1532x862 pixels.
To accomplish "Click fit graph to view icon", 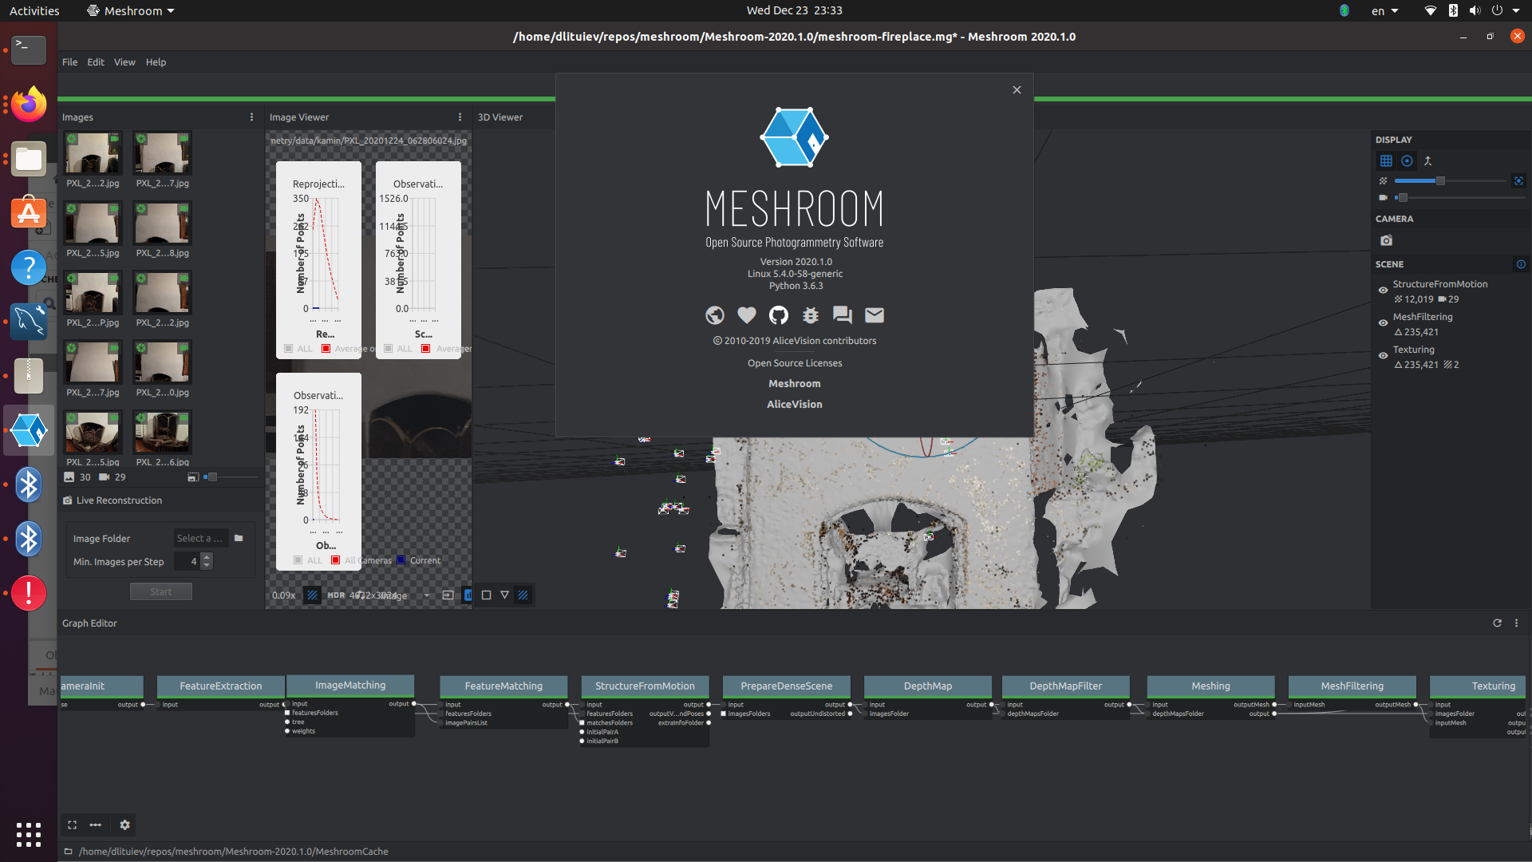I will (73, 825).
